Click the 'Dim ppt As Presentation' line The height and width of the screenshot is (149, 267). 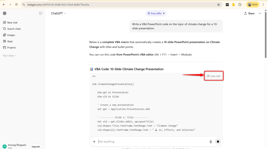click(113, 92)
